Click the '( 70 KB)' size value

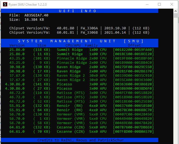42,132
